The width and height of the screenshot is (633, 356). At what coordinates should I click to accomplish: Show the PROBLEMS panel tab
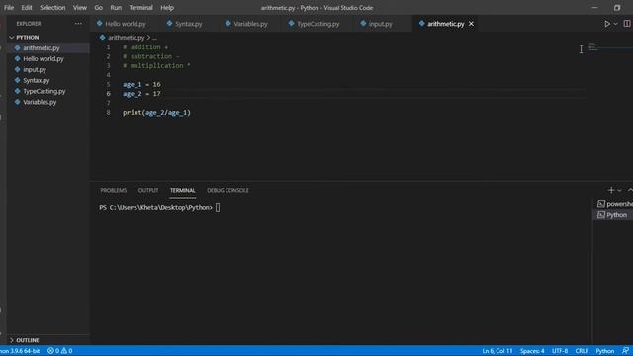pyautogui.click(x=114, y=190)
